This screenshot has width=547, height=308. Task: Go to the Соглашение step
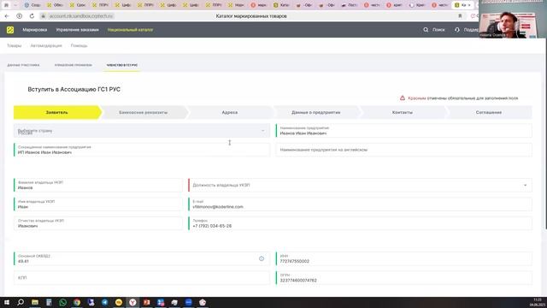[489, 112]
